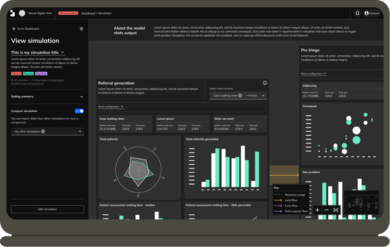The width and height of the screenshot is (390, 247).
Task: Zoom out with the minus button
Action: pyautogui.click(x=326, y=210)
